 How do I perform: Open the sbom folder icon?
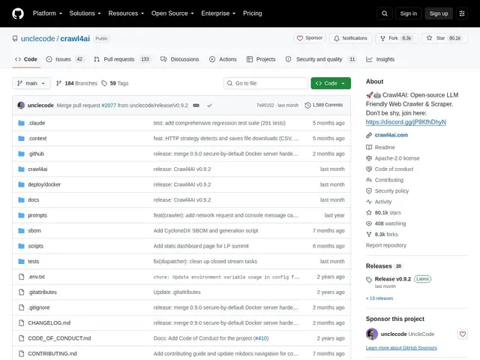(x=21, y=231)
